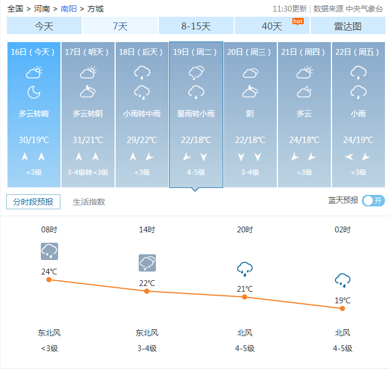Viewport: 389px width, 369px height.
Task: Go to 全国 in breadcrumb
Action: (x=16, y=9)
